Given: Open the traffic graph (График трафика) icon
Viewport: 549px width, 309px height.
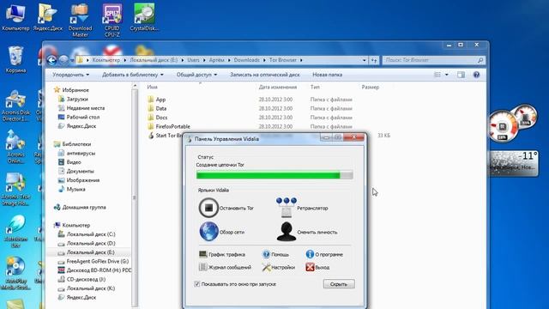Looking at the screenshot, I should pos(202,254).
